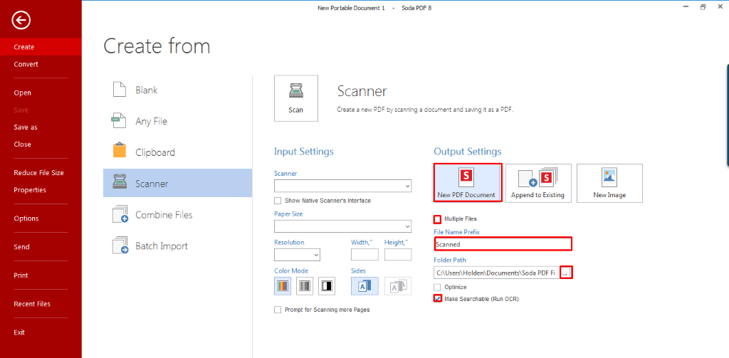Choose Any File in Create from list
Viewport: 729px width, 358px height.
pos(177,121)
